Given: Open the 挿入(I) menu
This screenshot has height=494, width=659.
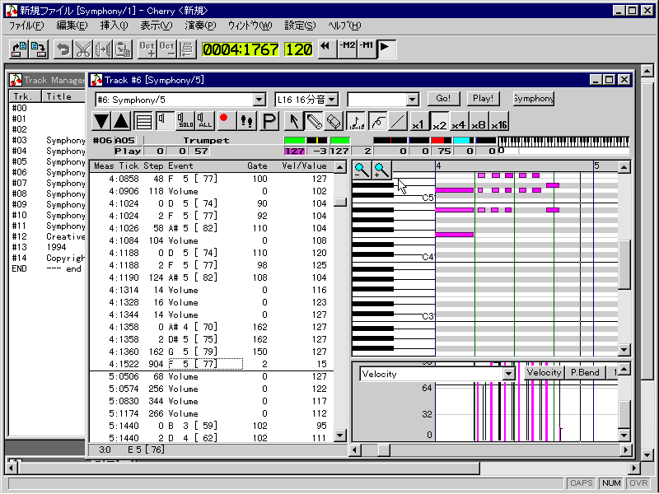Looking at the screenshot, I should [114, 26].
